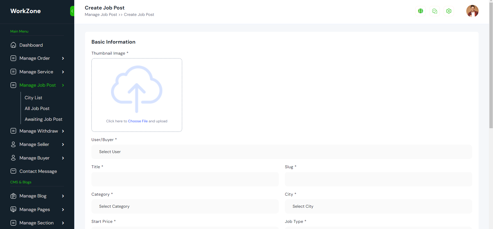
Task: Click the Manage Seller person icon
Action: 13,144
